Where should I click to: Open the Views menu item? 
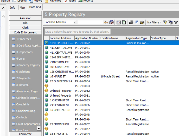(x=36, y=1)
